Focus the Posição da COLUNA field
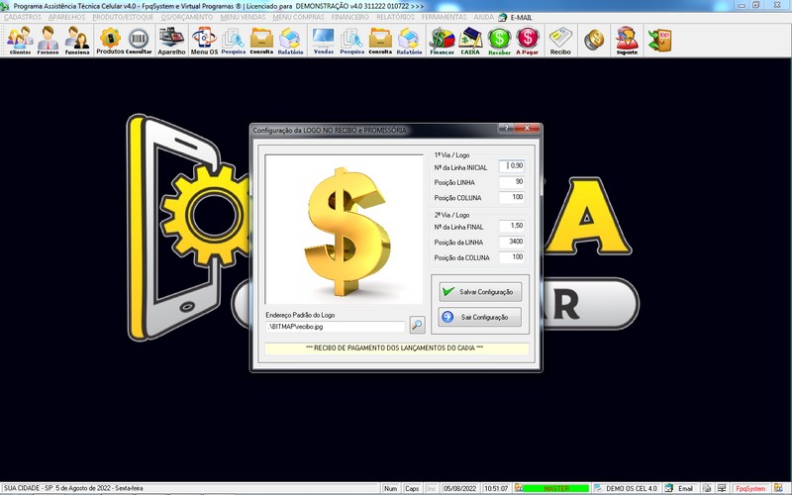This screenshot has width=792, height=495. (512, 257)
